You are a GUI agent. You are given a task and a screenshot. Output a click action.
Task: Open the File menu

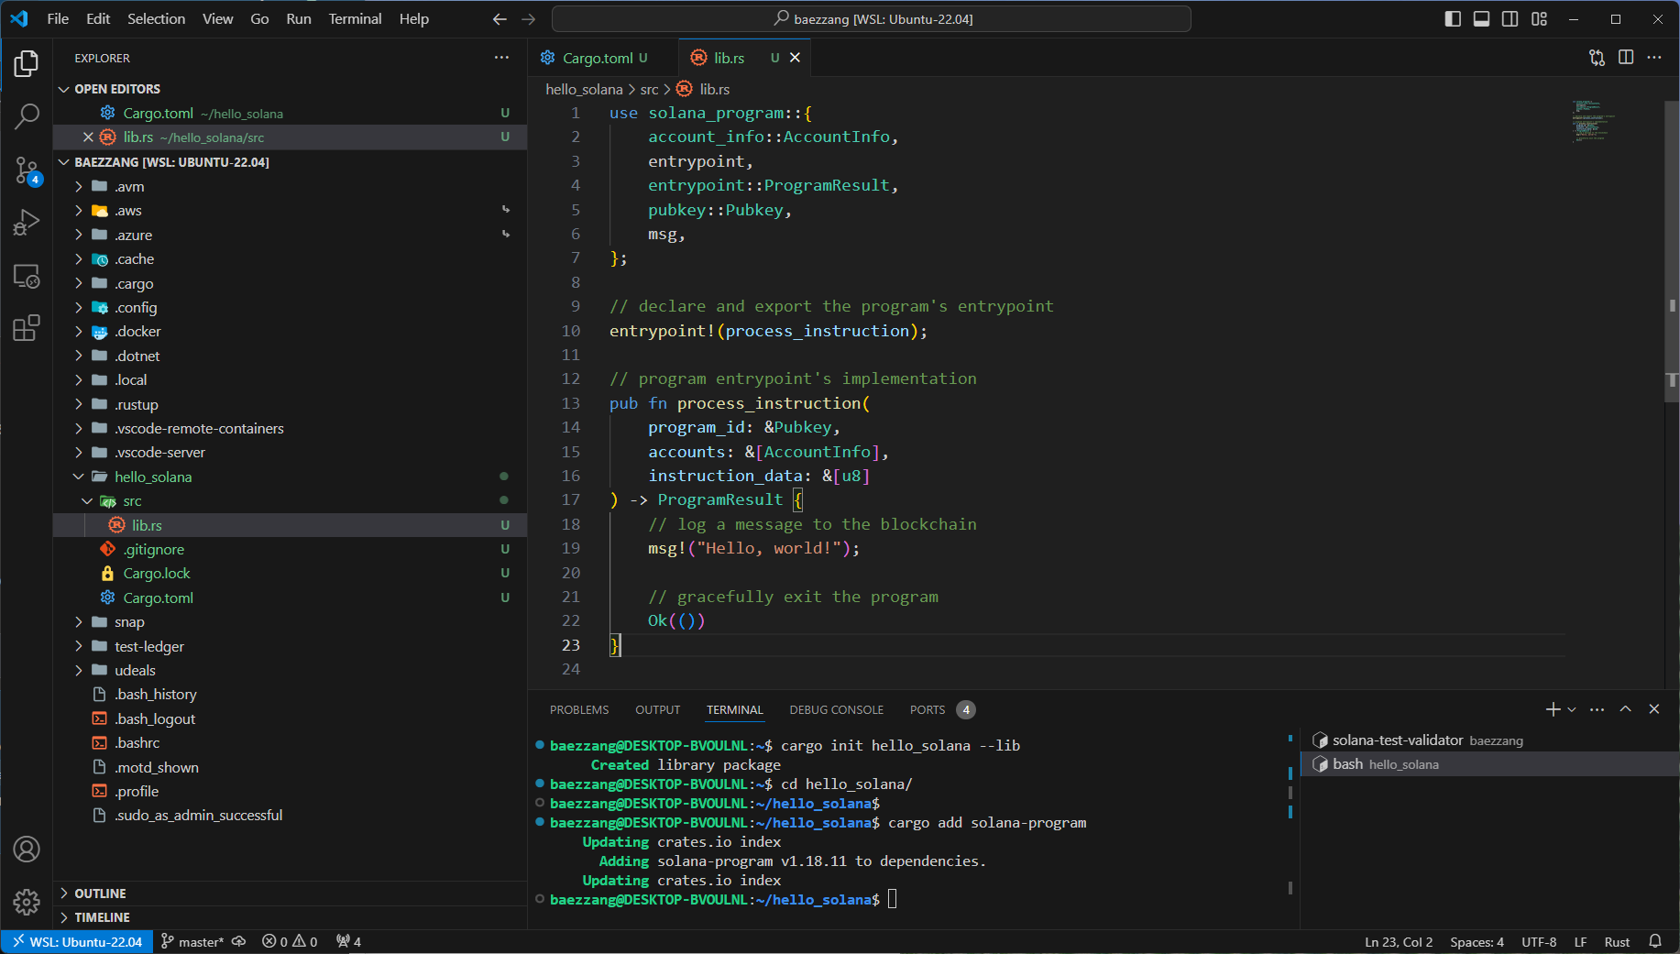pos(58,19)
